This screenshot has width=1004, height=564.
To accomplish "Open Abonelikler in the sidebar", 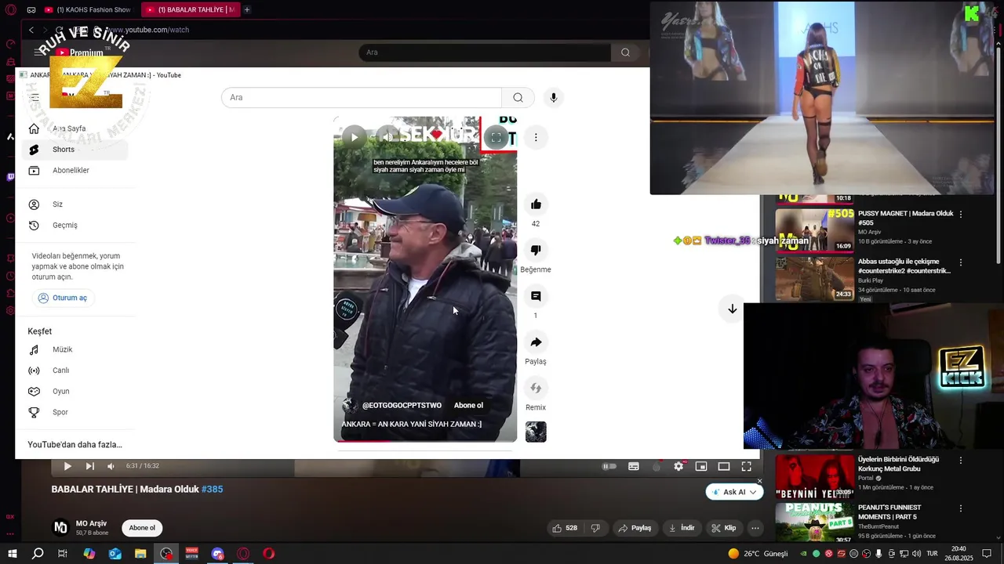I will click(75, 170).
